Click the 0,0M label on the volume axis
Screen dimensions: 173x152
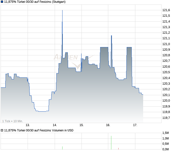165,149
